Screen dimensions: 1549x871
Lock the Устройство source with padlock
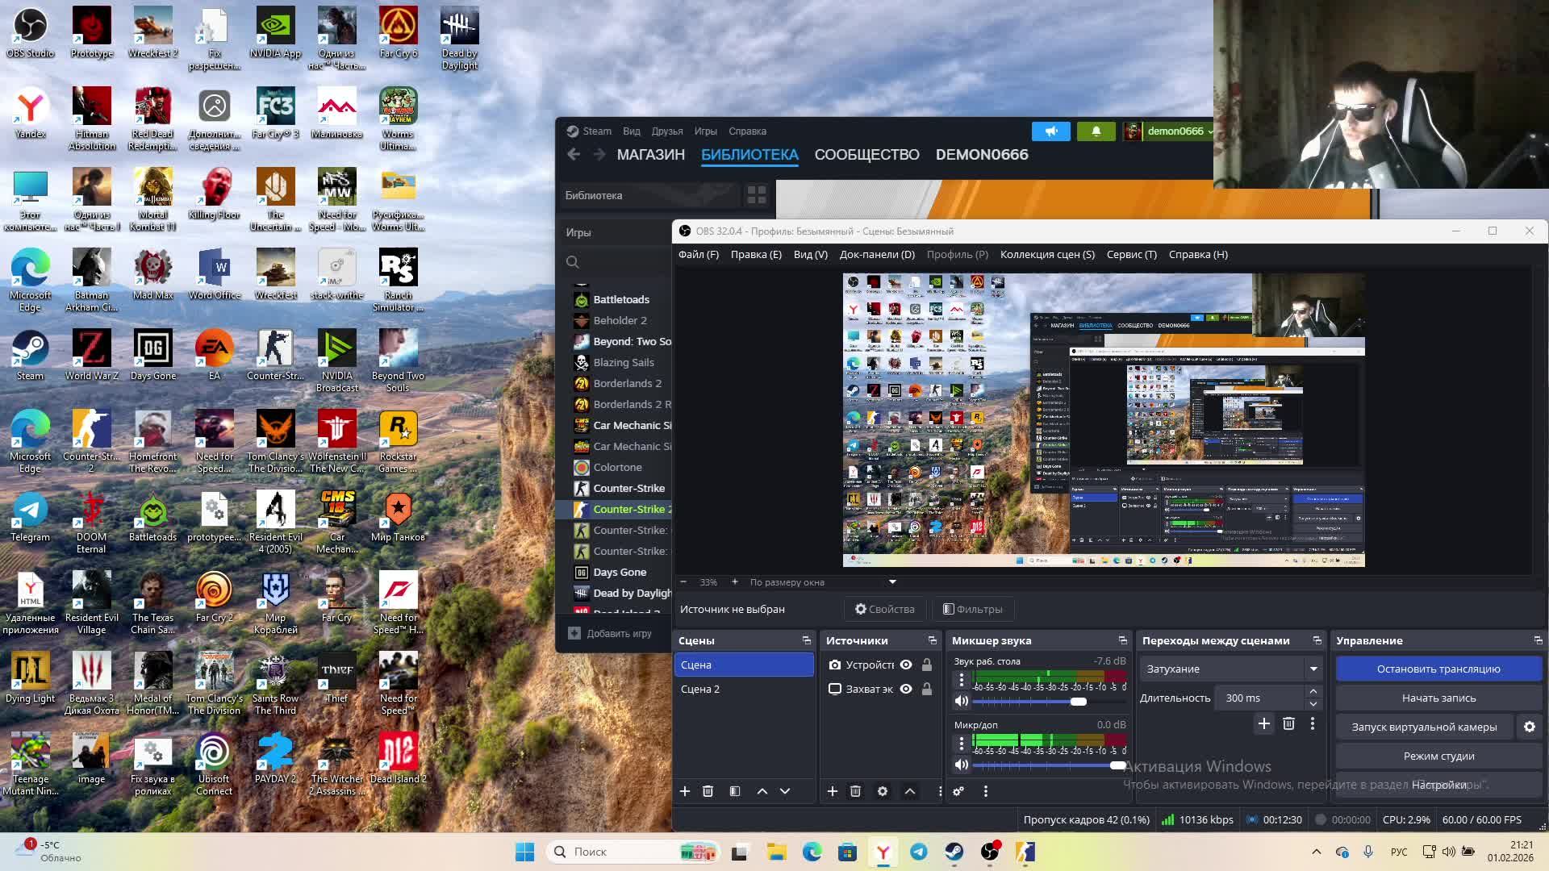tap(927, 665)
